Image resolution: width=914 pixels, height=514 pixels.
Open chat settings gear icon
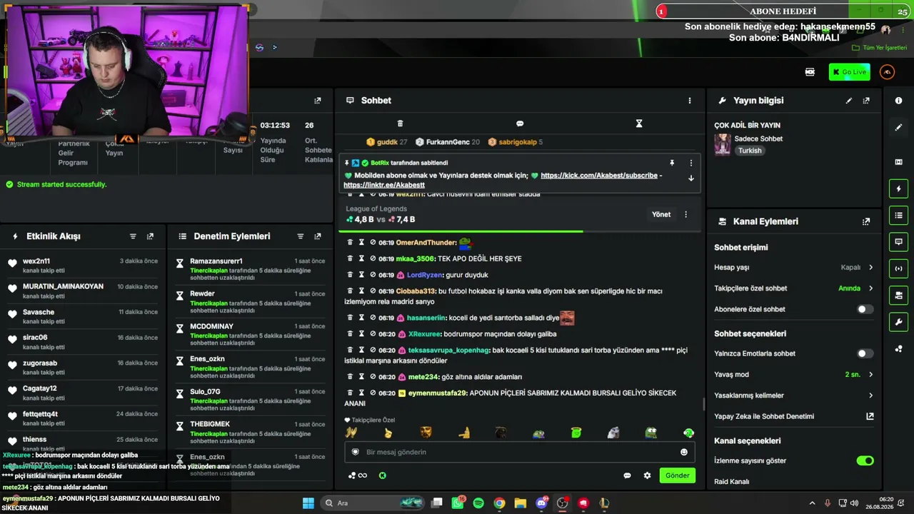pyautogui.click(x=647, y=475)
